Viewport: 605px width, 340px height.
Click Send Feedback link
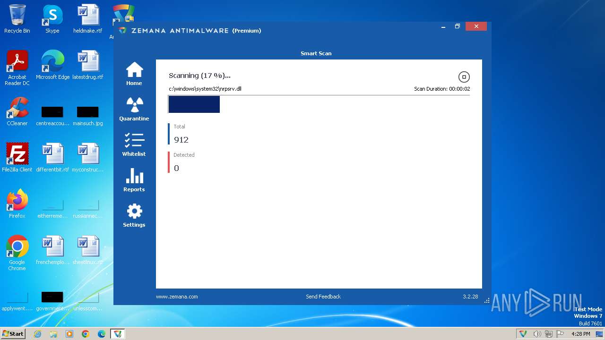point(323,297)
